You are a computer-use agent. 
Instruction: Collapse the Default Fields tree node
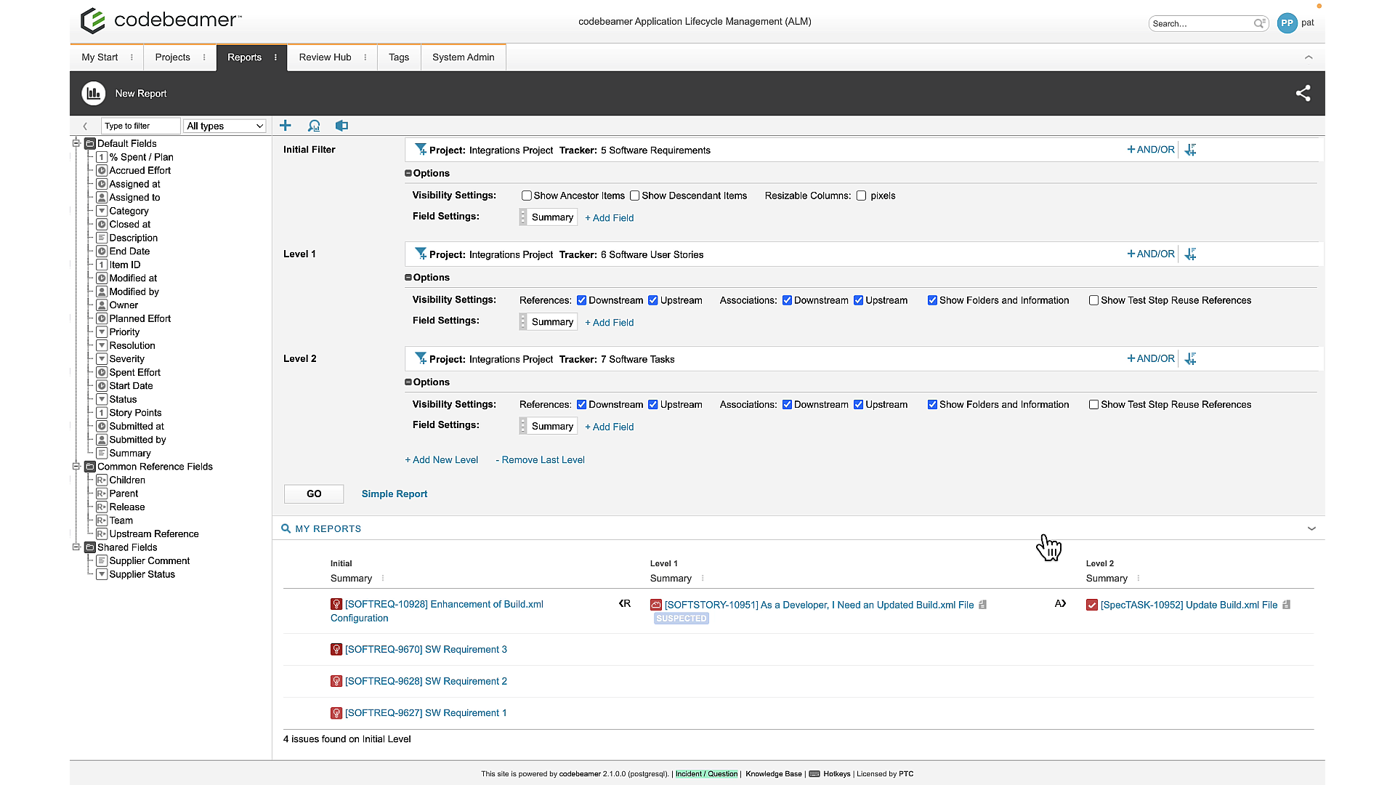[x=76, y=143]
